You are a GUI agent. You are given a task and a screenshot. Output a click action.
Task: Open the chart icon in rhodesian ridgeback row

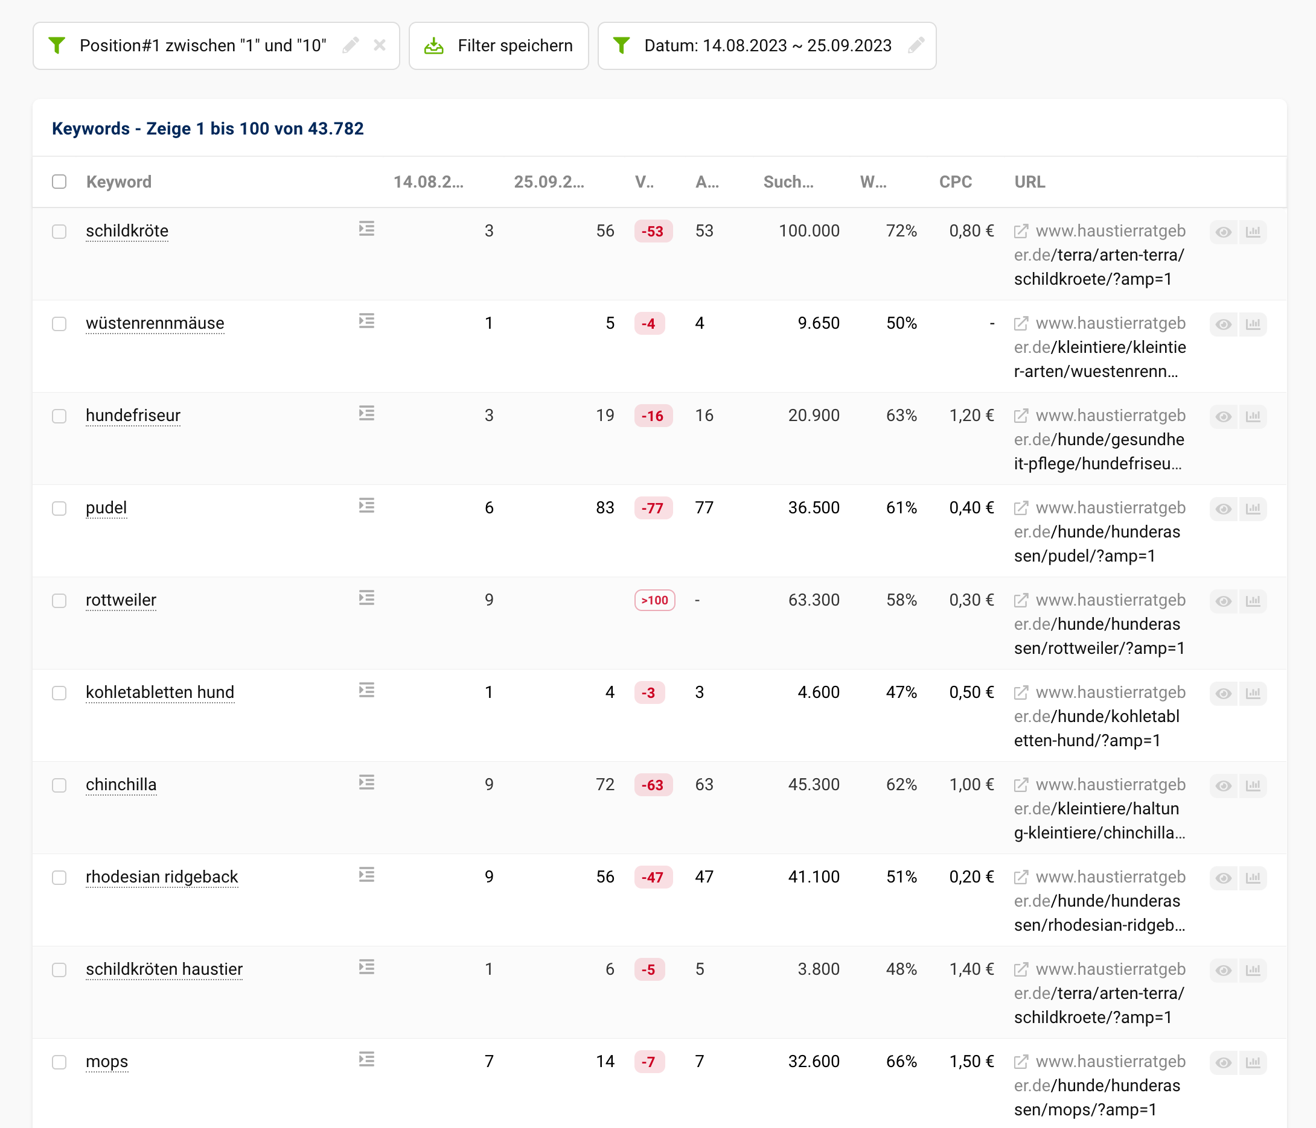pos(1253,878)
